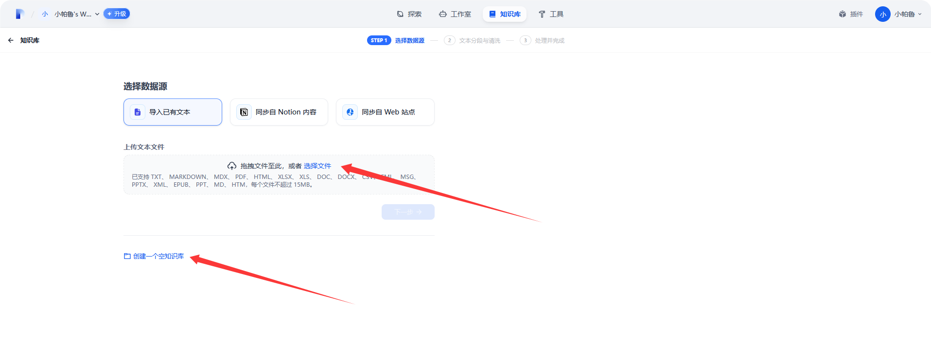Click the document icon in 导入已有文本
The width and height of the screenshot is (931, 339).
[x=138, y=112]
